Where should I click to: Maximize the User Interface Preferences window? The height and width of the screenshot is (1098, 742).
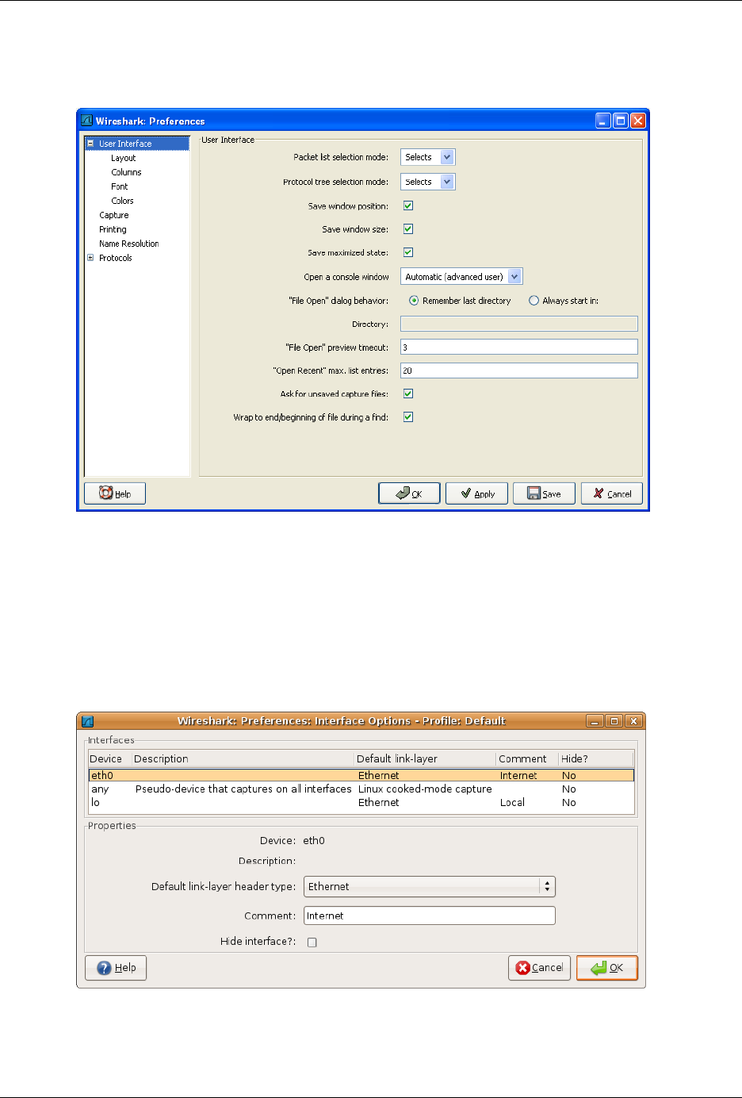(x=621, y=121)
